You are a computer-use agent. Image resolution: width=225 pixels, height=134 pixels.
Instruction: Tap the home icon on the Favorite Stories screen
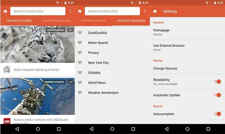tap(5, 11)
